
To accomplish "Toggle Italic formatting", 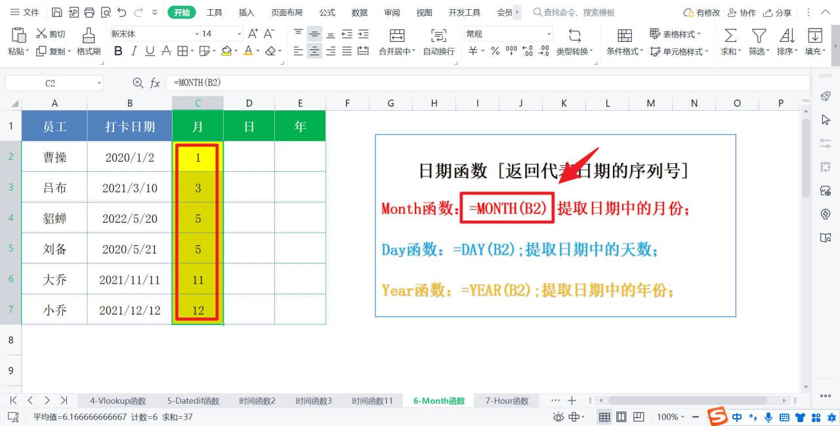I will 134,51.
